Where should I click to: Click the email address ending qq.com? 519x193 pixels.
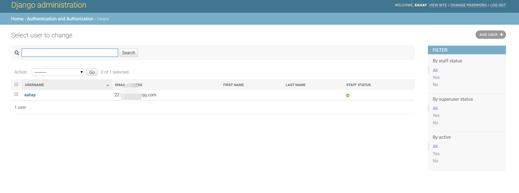[x=135, y=95]
